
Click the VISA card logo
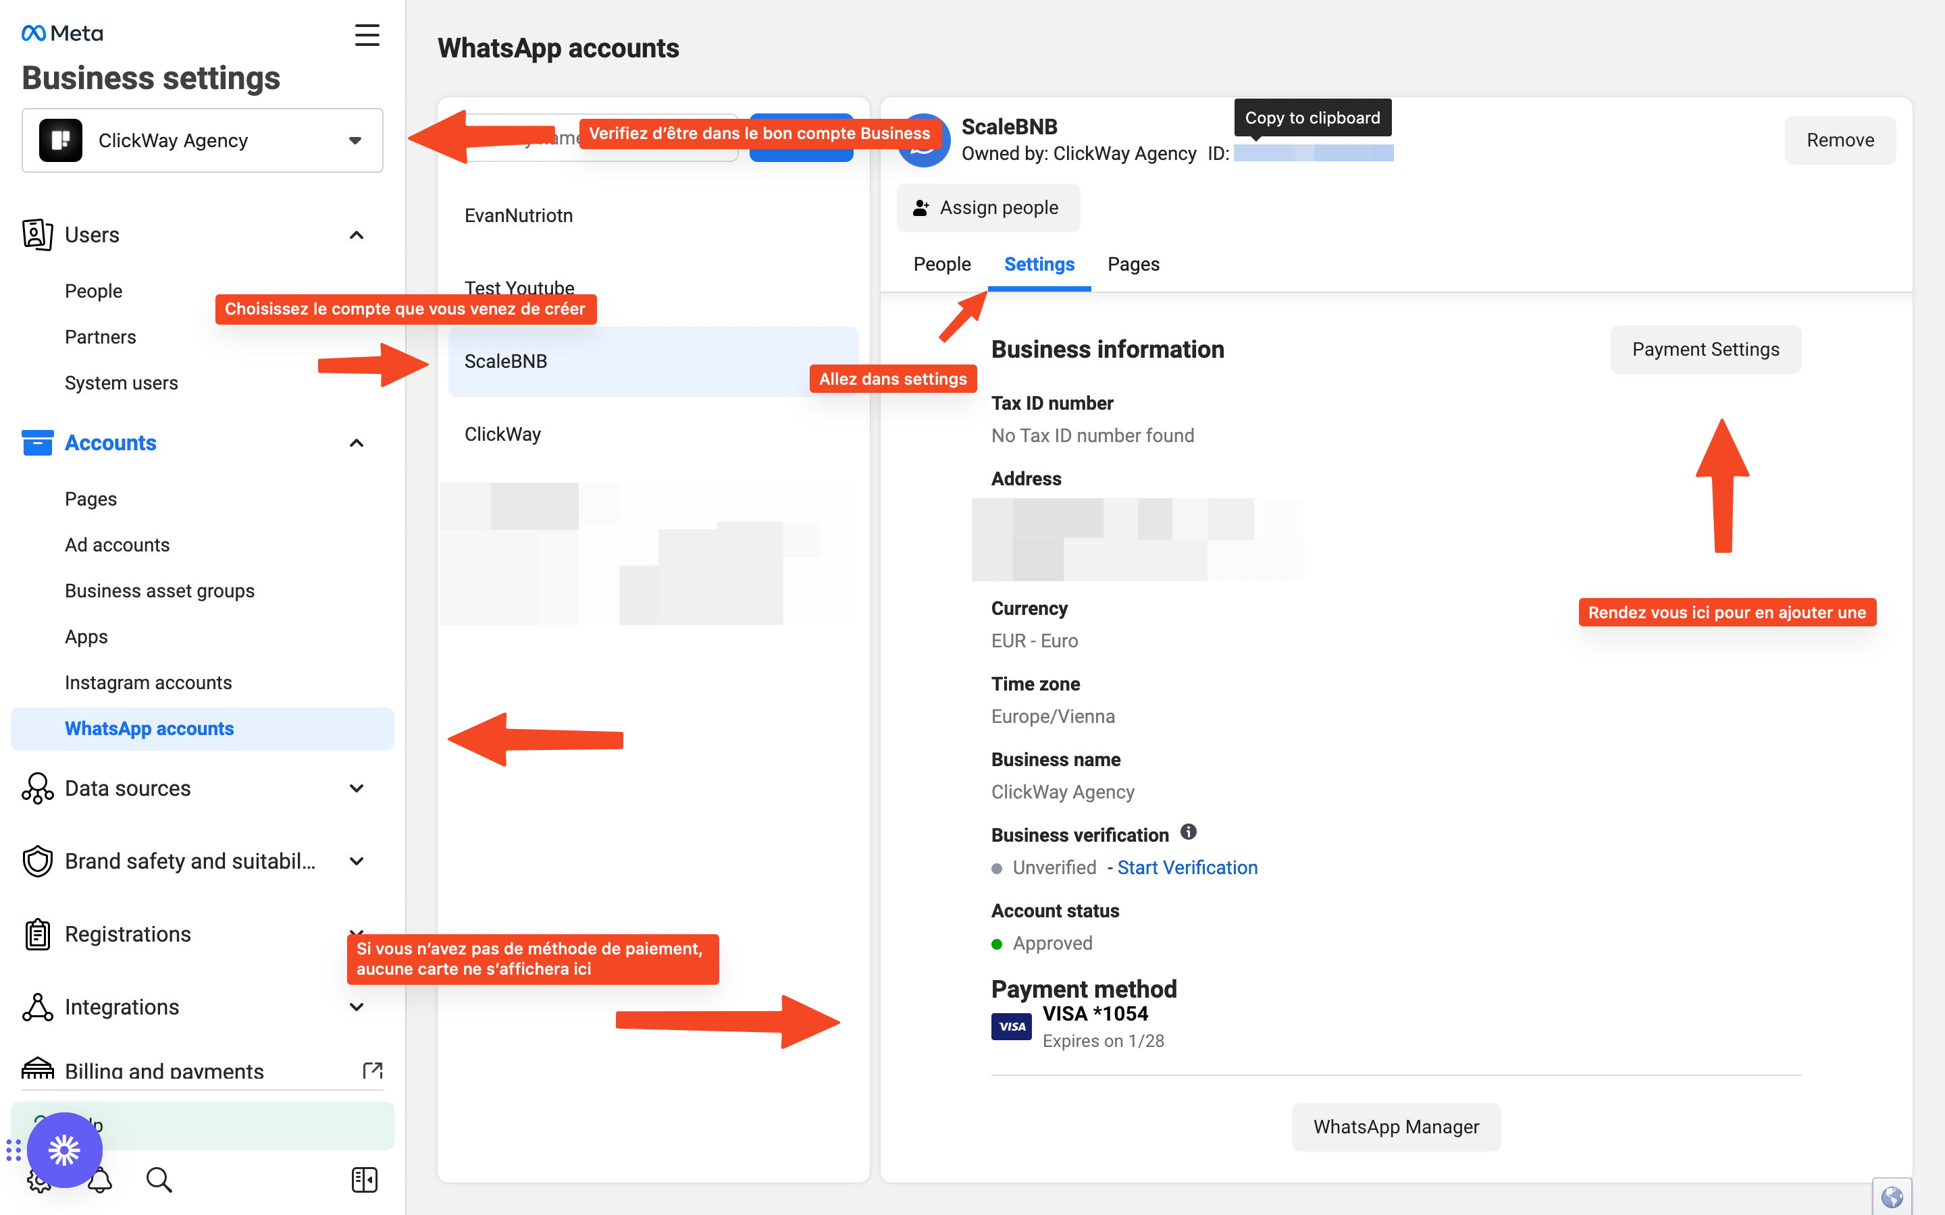[x=1011, y=1026]
